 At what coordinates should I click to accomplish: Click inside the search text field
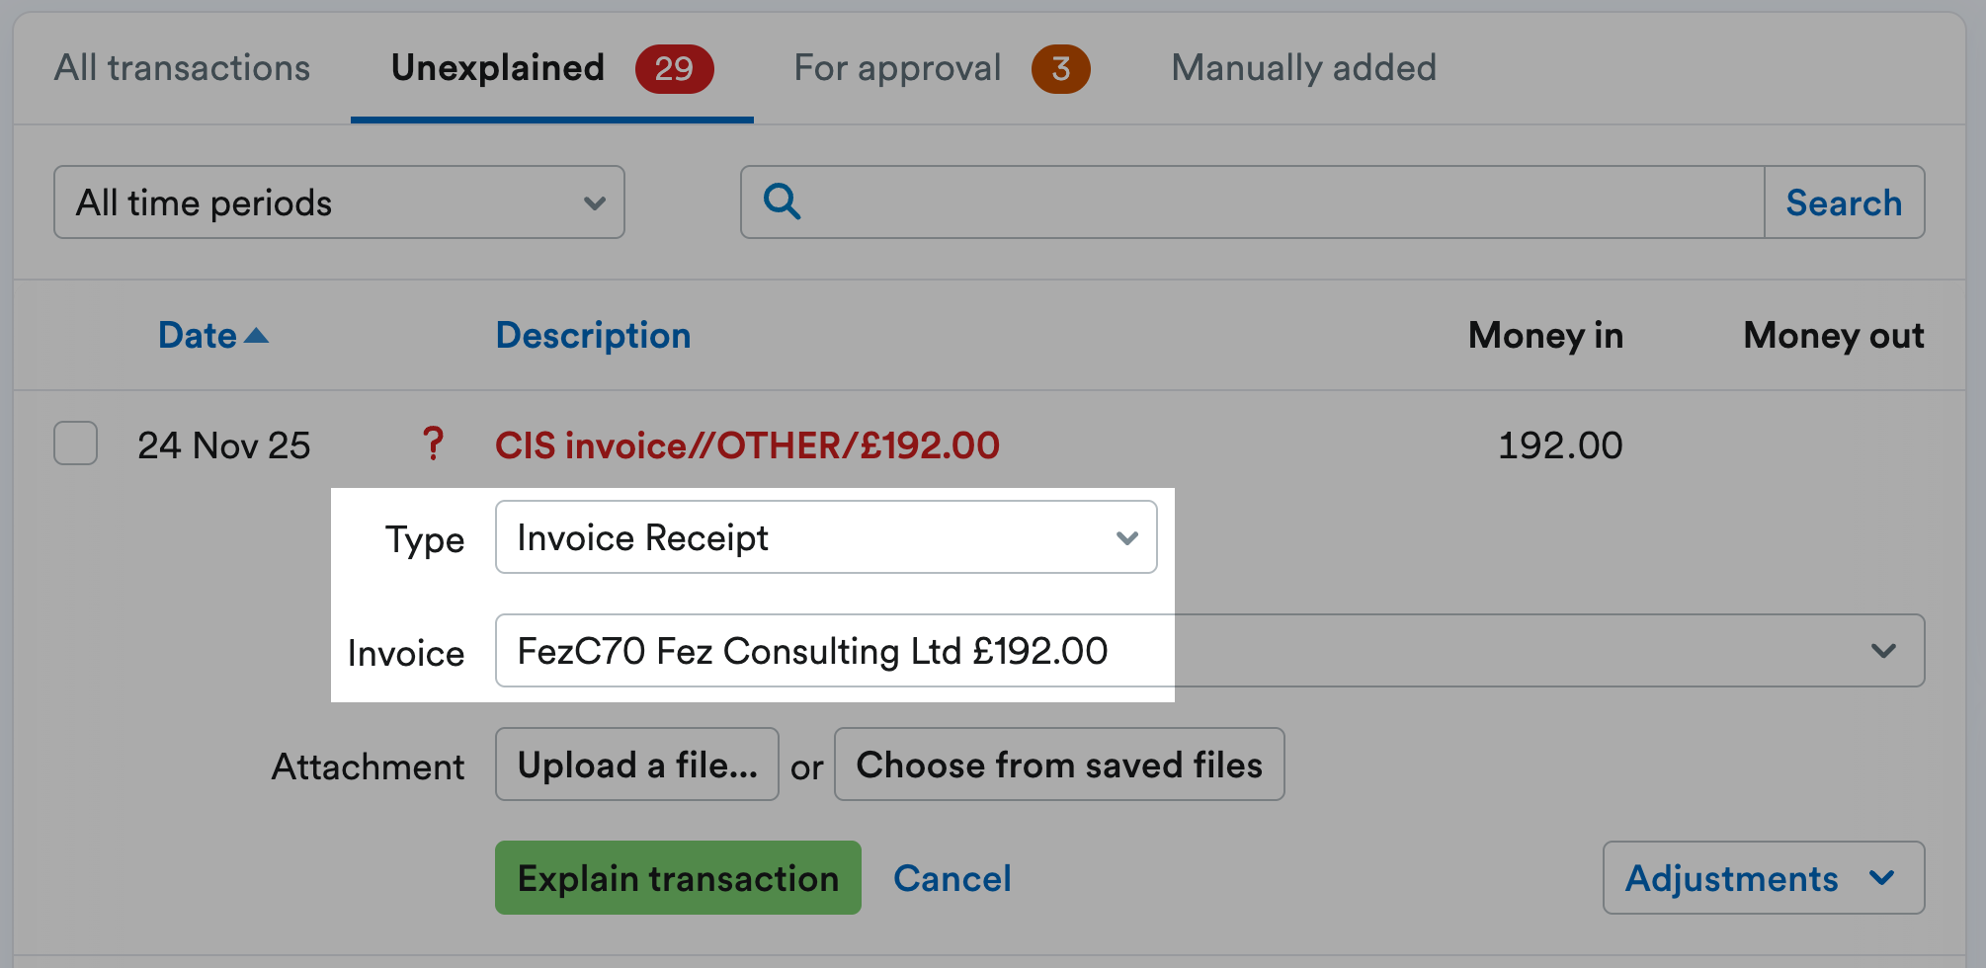tap(1186, 202)
